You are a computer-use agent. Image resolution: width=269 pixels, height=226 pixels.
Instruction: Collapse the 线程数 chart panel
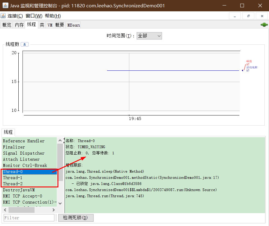pyautogui.click(x=24, y=44)
